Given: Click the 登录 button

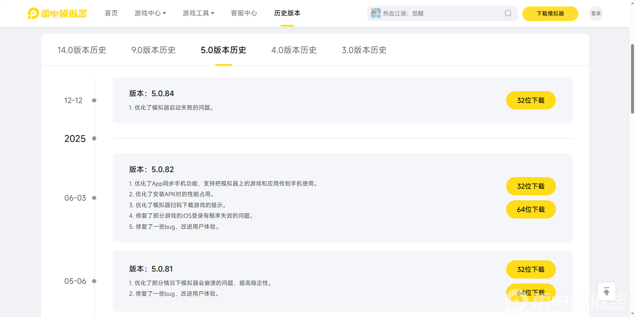Looking at the screenshot, I should 596,14.
